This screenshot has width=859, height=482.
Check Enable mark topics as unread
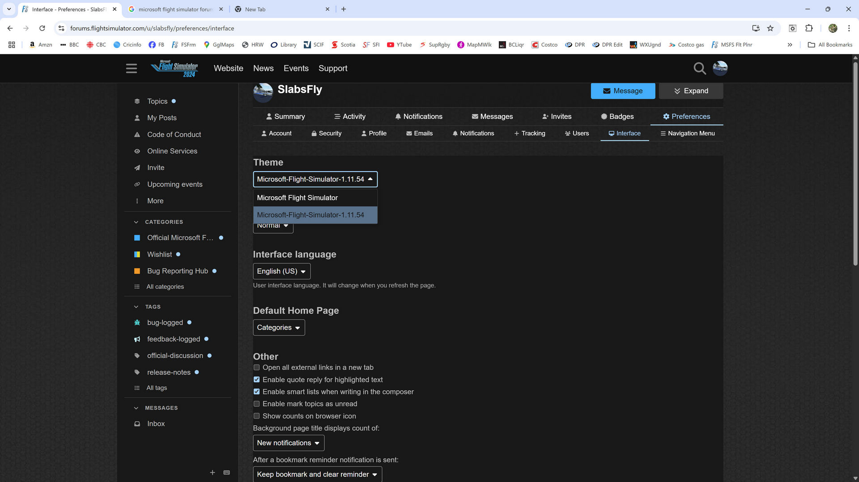pyautogui.click(x=256, y=404)
